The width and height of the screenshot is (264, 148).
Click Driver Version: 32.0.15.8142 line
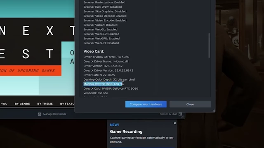(103, 66)
